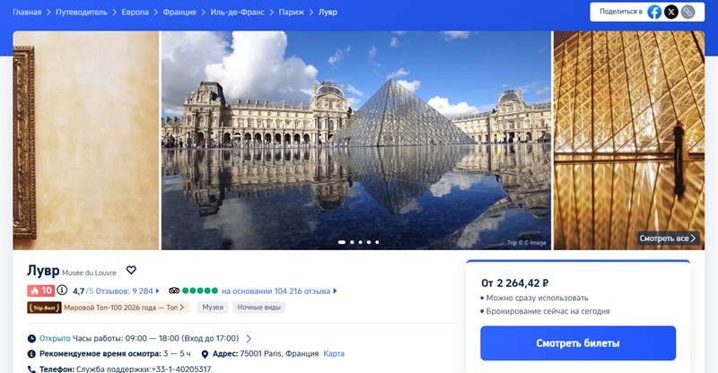718x373 pixels.
Task: Open the Карта link next to the address
Action: [334, 353]
